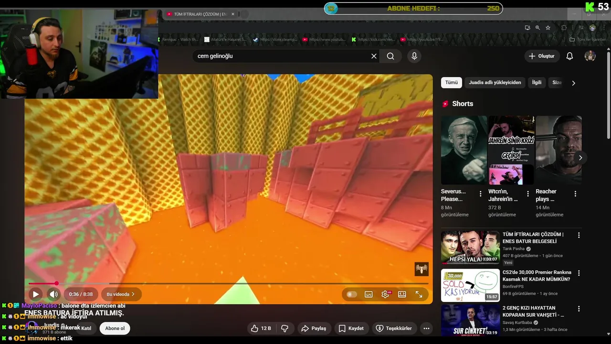Screen dimensions: 611x344
Task: Open the 'CS2'de 30,000 Premier Rankına' video title
Action: (537, 276)
